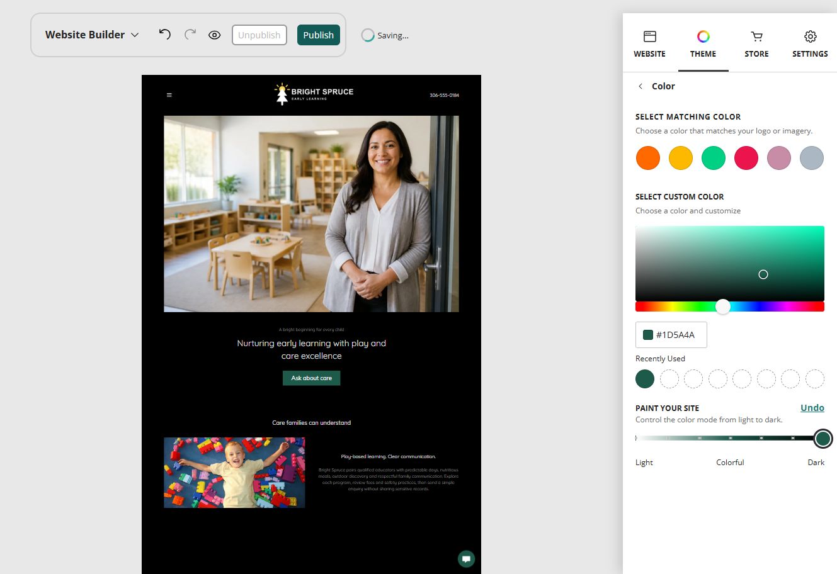Click the undo arrow icon in toolbar
Screen dimensions: 837x574
(x=164, y=35)
